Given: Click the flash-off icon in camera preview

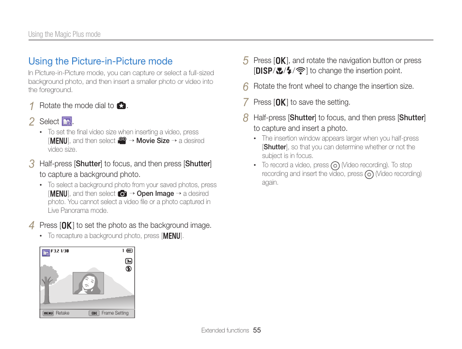Looking at the screenshot, I should [128, 269].
